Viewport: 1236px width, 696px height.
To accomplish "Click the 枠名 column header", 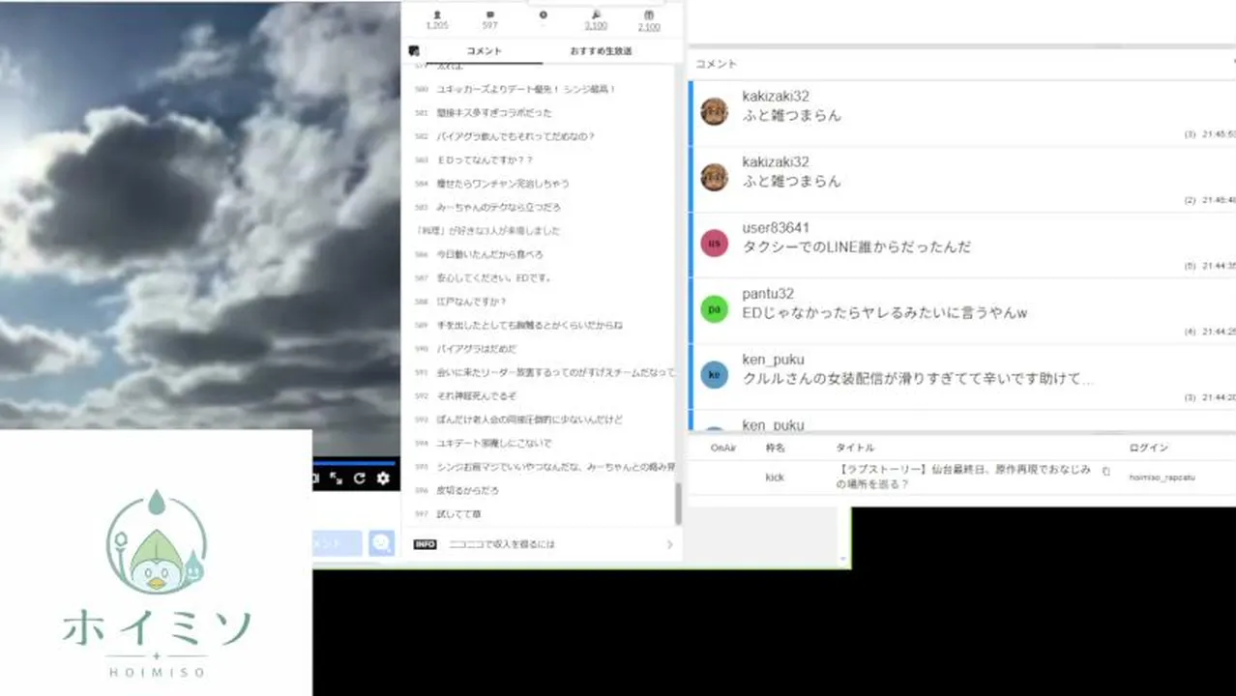I will [776, 448].
